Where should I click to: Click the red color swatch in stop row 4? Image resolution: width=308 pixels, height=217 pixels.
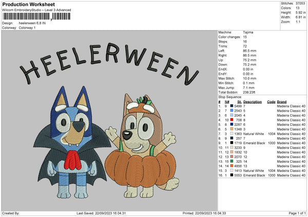pyautogui.click(x=232, y=120)
